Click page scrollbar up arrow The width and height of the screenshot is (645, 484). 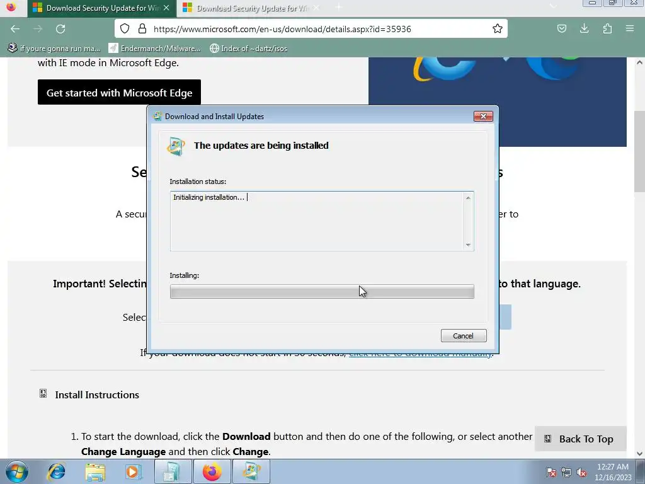pyautogui.click(x=639, y=62)
